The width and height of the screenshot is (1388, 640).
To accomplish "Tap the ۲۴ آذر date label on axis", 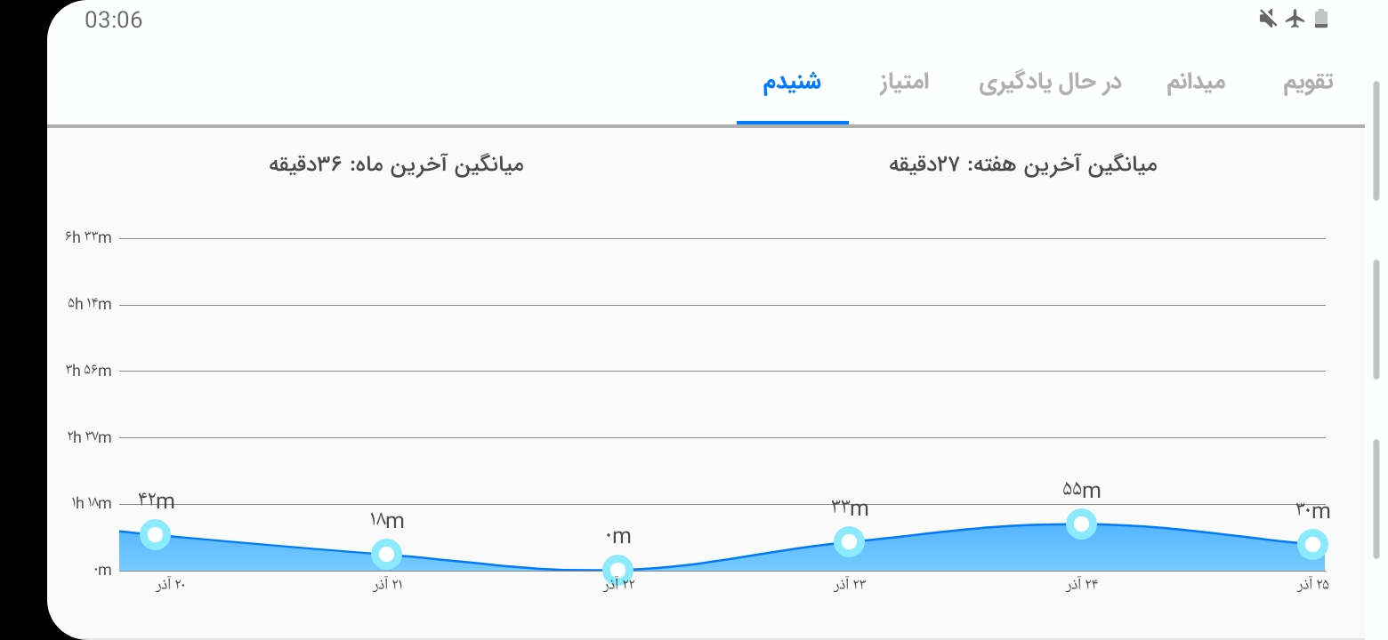I will (1083, 584).
